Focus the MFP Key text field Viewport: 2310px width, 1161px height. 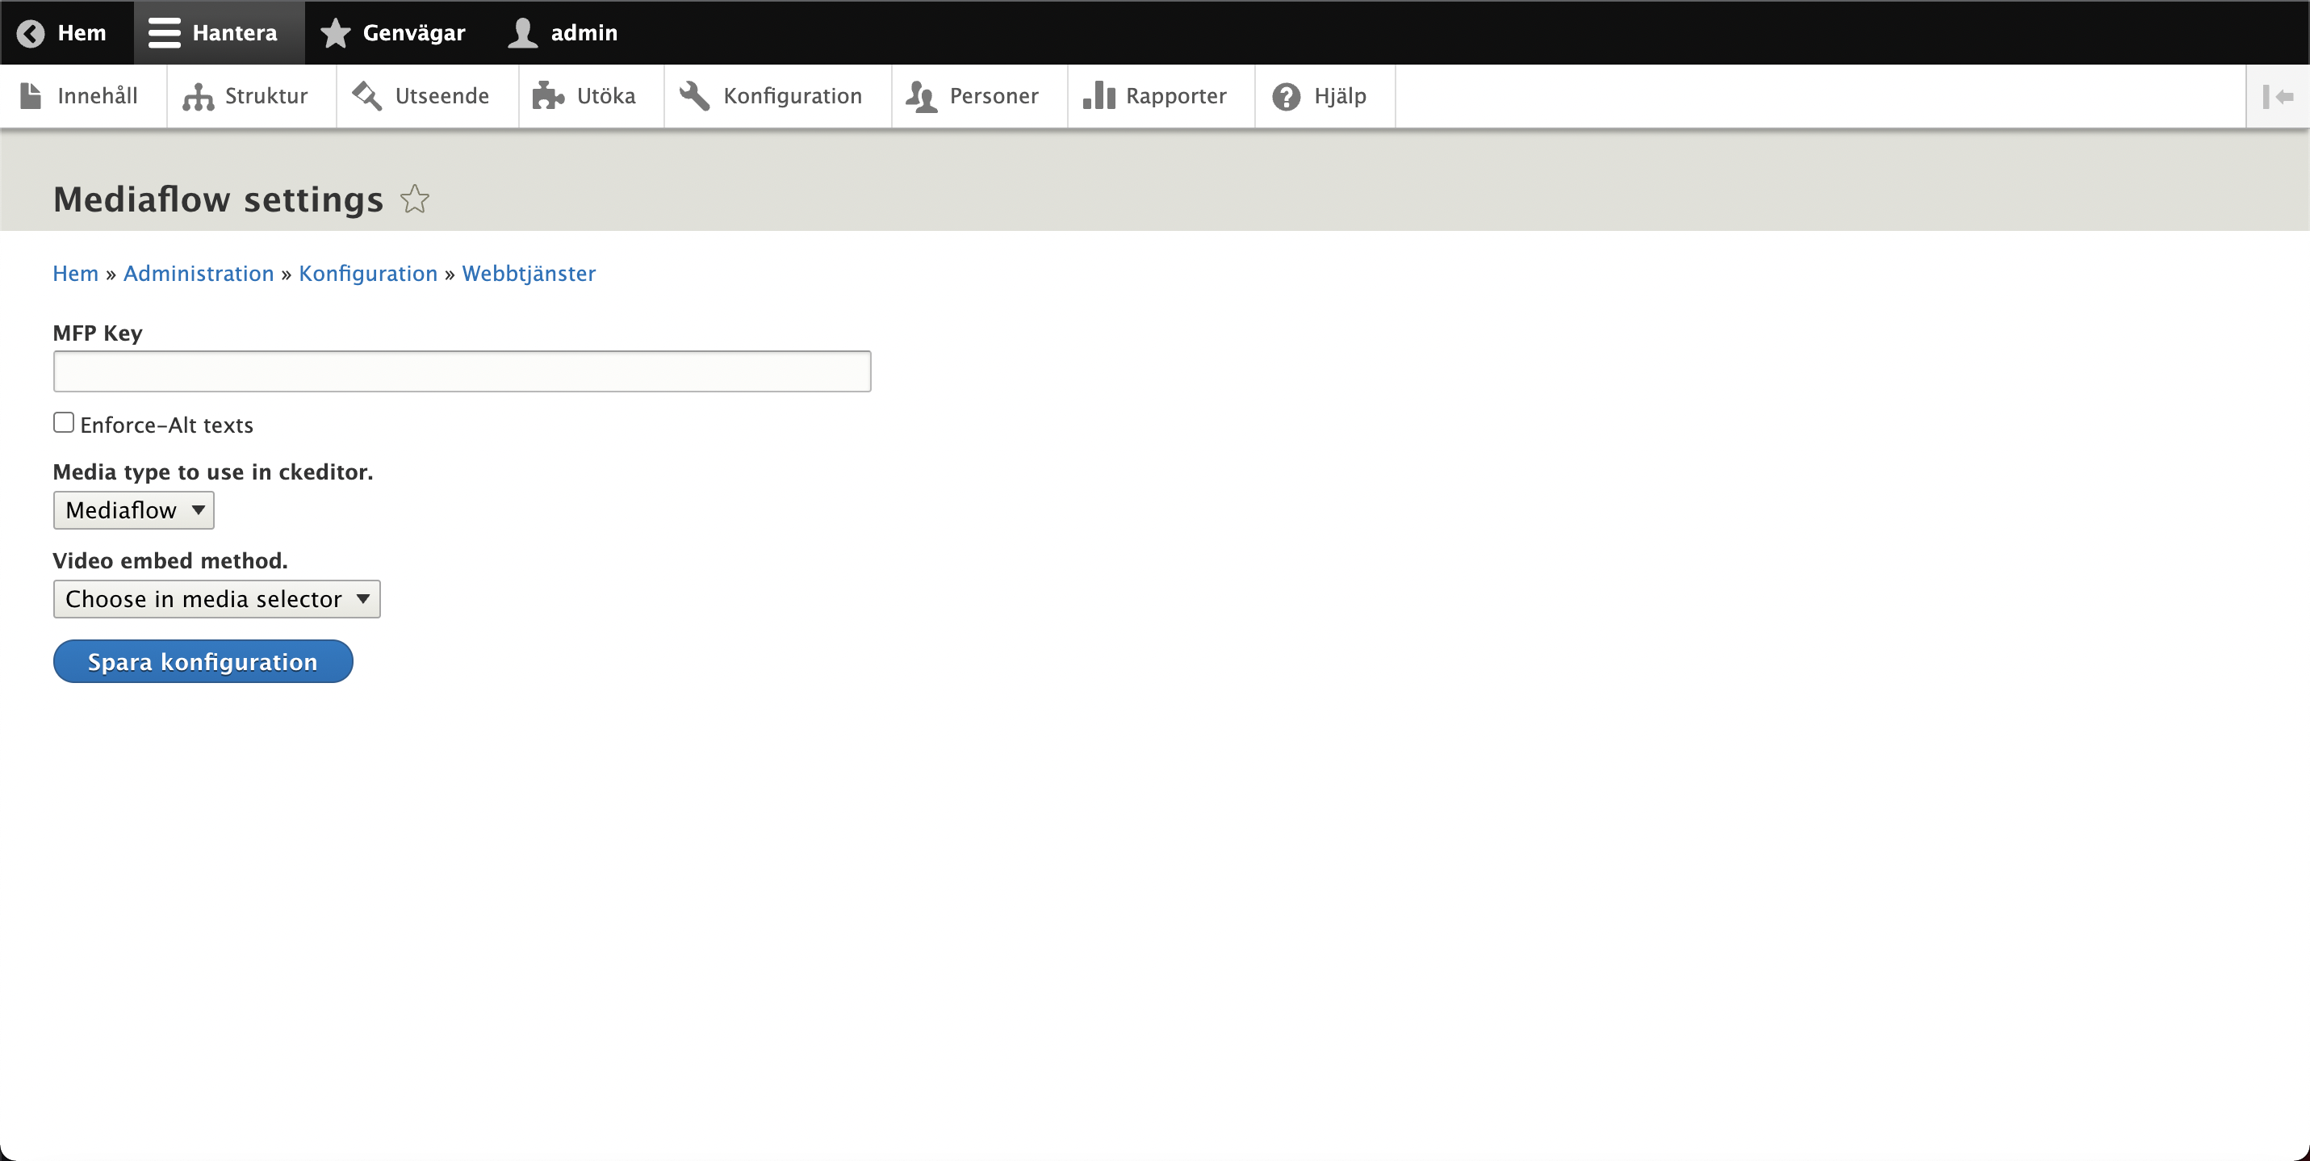[x=462, y=371]
